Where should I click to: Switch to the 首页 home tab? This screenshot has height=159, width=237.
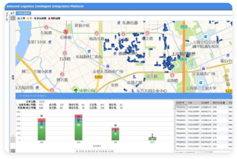coord(12,13)
